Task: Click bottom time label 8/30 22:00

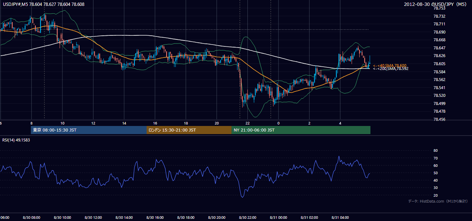Action: (x=247, y=218)
